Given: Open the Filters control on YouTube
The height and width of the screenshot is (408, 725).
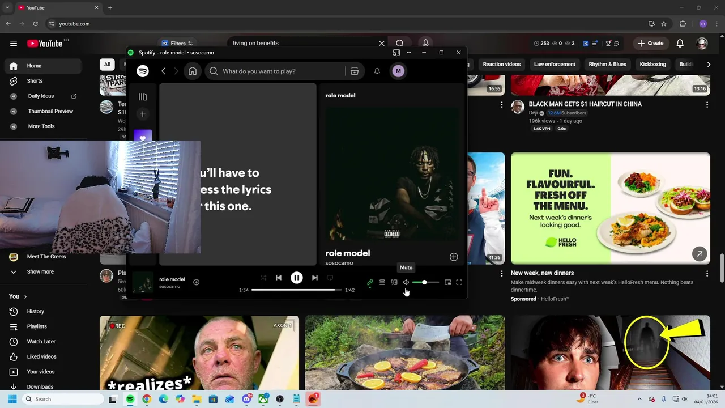Looking at the screenshot, I should click(177, 43).
